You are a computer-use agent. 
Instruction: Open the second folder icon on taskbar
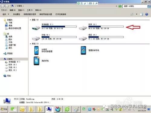[x=40, y=109]
